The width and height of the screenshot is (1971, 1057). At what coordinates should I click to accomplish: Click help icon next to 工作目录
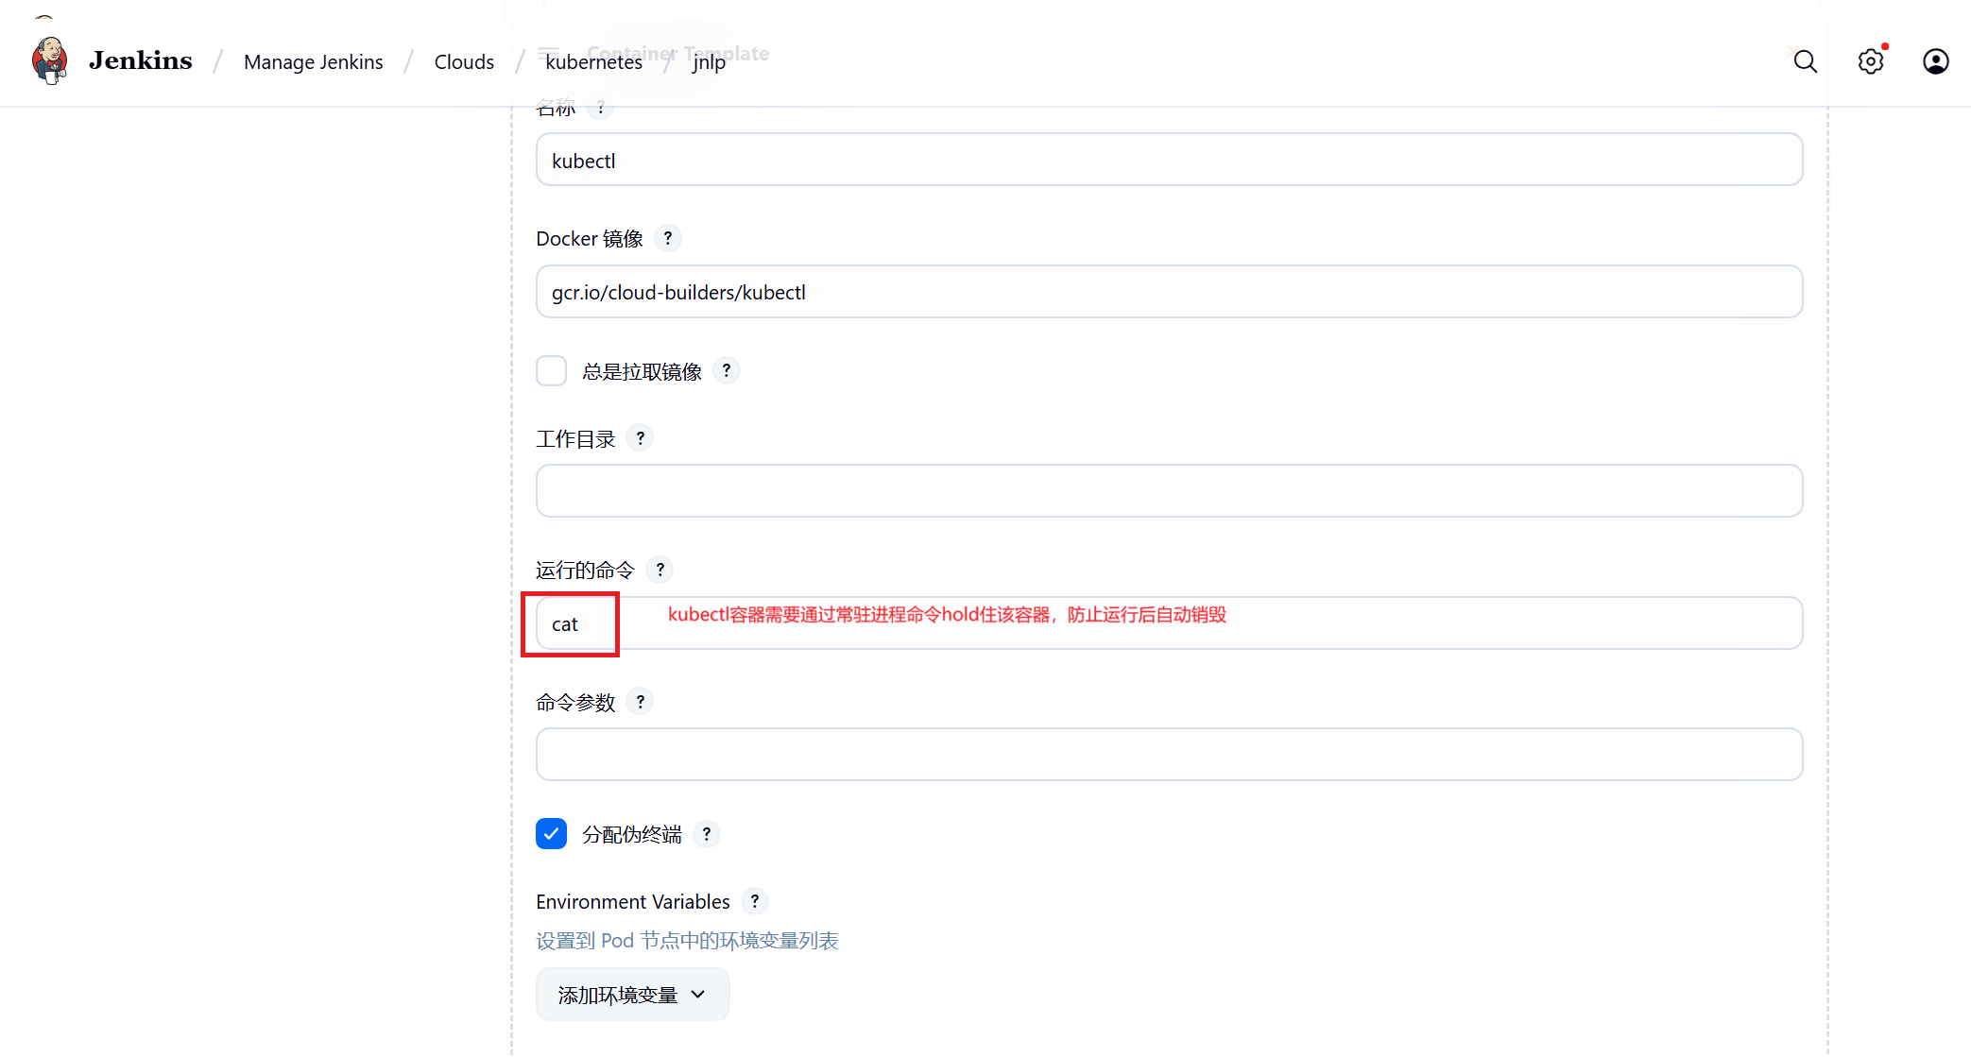tap(641, 438)
